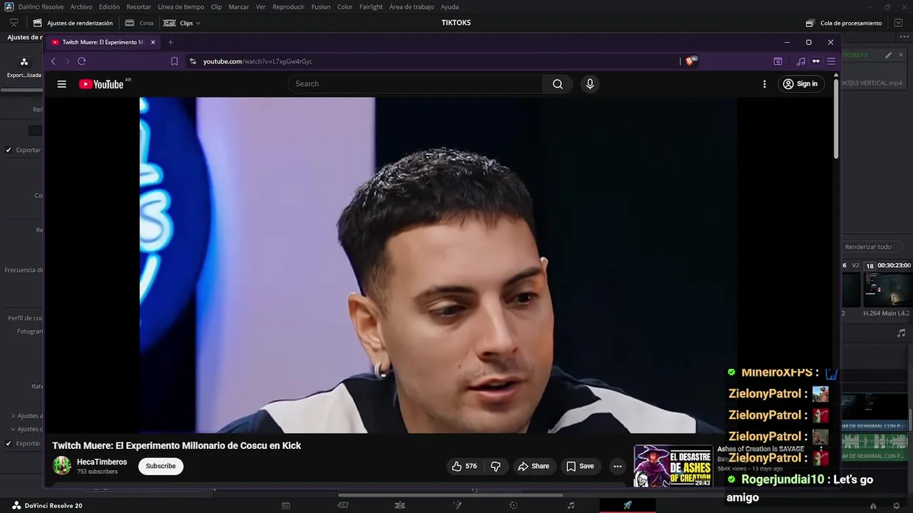The image size is (913, 513).
Task: Open Ajustes de renderización panel
Action: click(73, 23)
